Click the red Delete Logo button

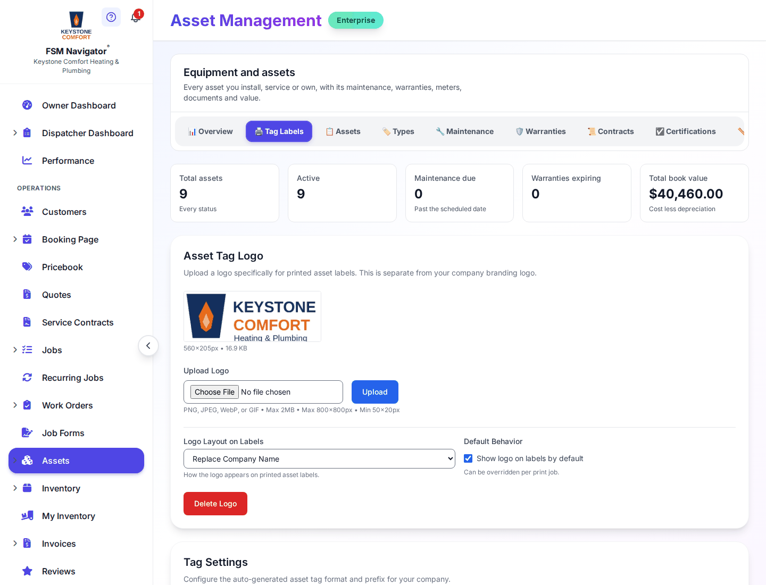coord(215,504)
